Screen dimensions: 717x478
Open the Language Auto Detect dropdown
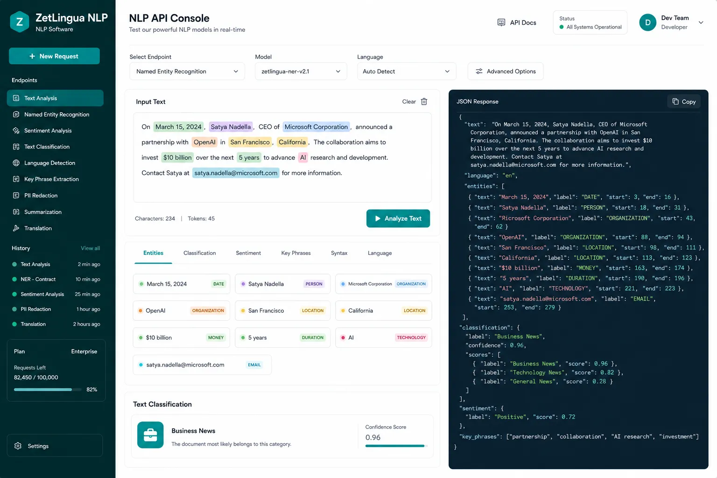click(407, 71)
